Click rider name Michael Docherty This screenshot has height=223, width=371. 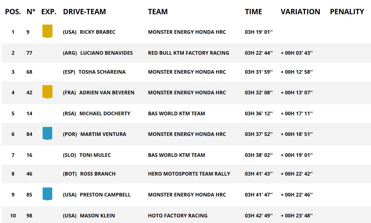pos(105,114)
